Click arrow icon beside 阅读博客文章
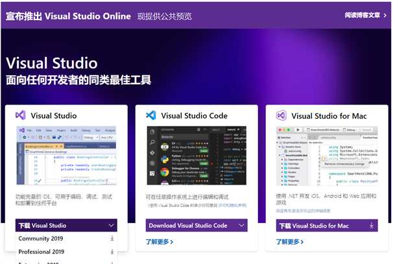Image resolution: width=393 pixels, height=264 pixels. (x=385, y=16)
